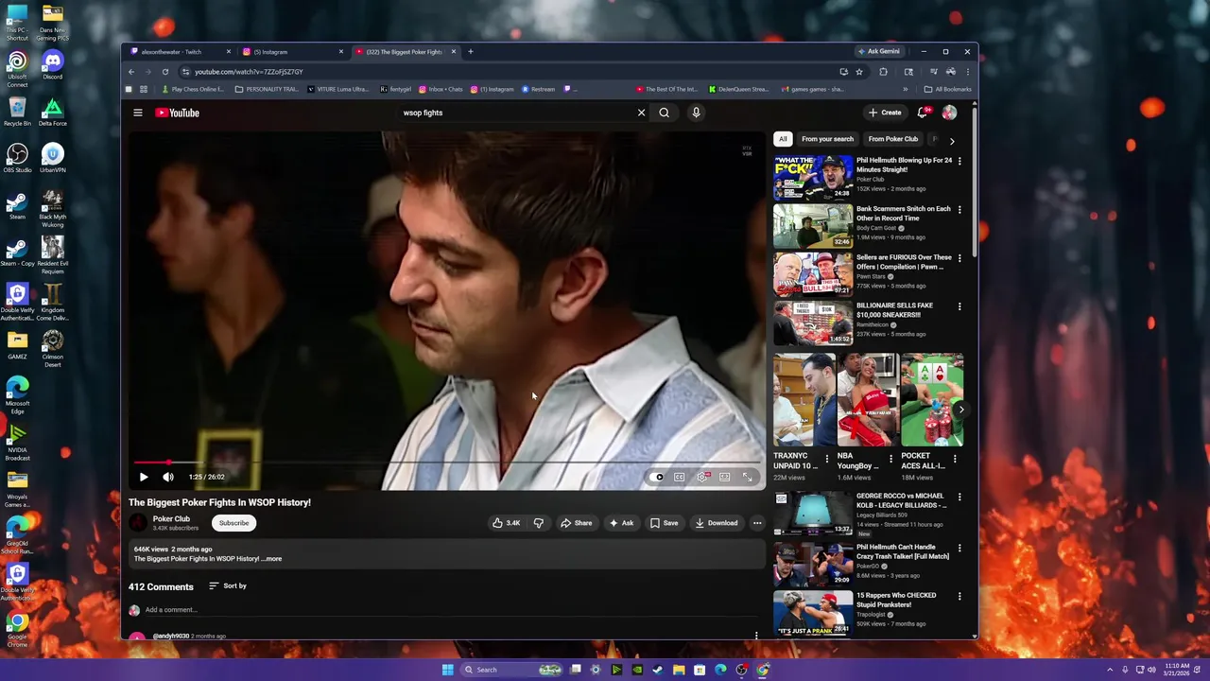
Task: Subscribe to Poker Club channel
Action: click(233, 523)
